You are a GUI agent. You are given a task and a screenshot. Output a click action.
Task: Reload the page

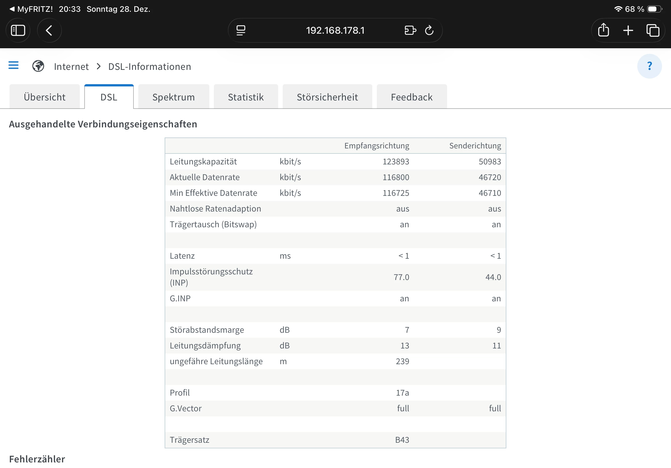[429, 30]
